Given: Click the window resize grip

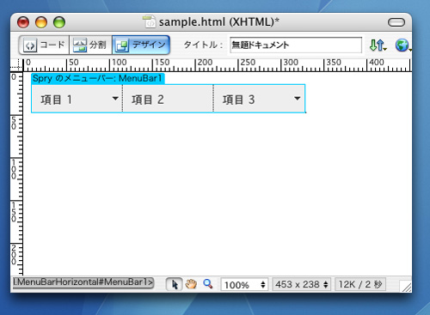Looking at the screenshot, I should (x=406, y=286).
